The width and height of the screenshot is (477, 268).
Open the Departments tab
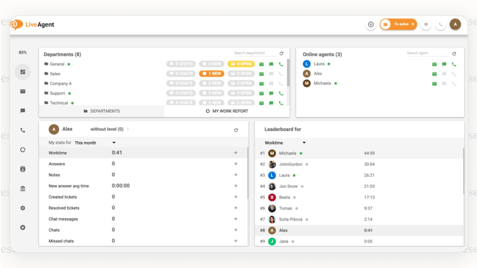101,111
